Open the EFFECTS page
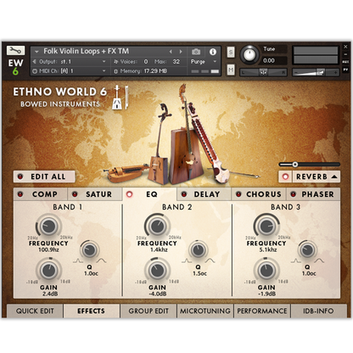The height and width of the screenshot is (353, 353). tap(91, 311)
